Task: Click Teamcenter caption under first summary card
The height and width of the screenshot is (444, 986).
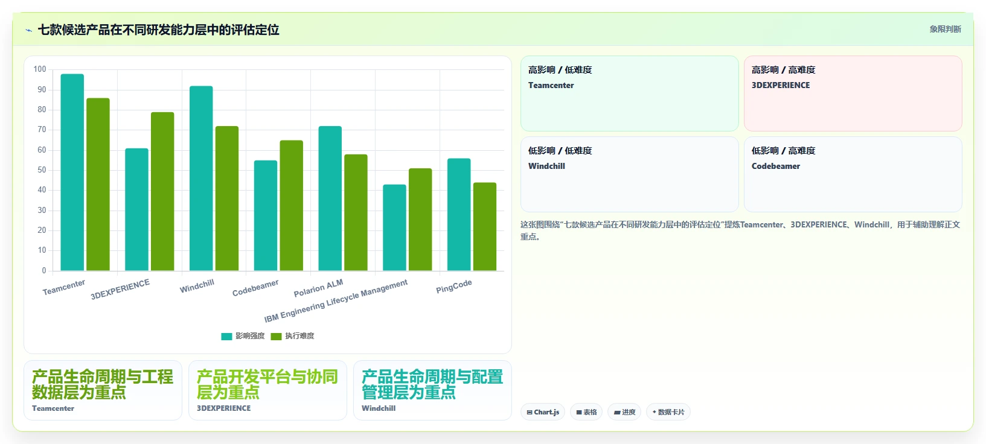Action: click(53, 408)
